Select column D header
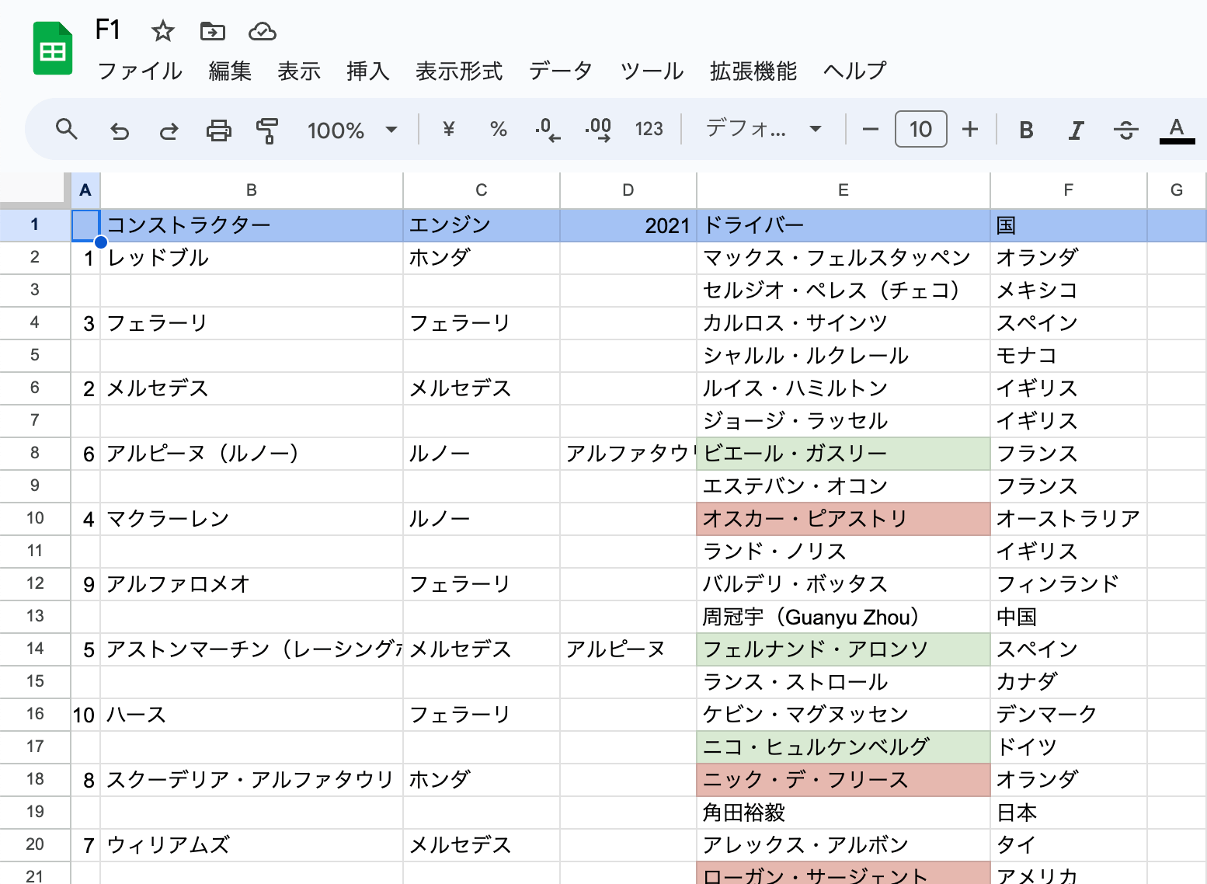The height and width of the screenshot is (884, 1207). pos(628,190)
